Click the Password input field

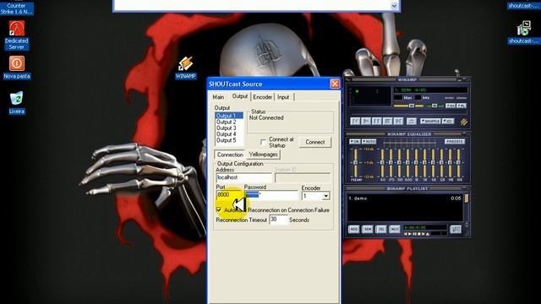[x=271, y=195]
